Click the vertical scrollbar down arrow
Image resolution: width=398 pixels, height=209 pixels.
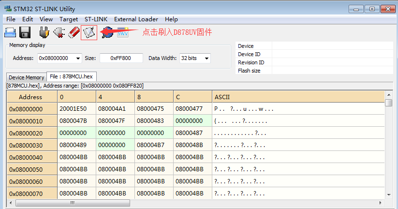[389, 195]
